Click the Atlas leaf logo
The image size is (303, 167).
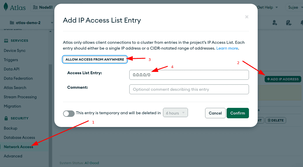pos(6,8)
